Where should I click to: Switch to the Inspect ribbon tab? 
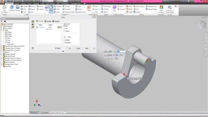[23, 4]
